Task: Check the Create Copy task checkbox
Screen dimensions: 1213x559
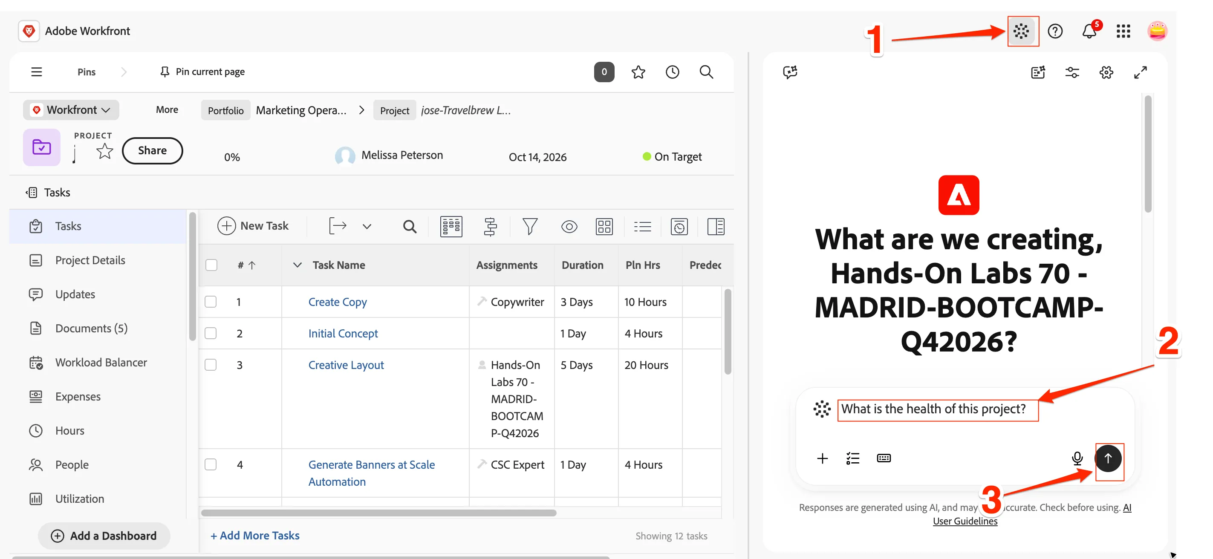Action: point(211,302)
